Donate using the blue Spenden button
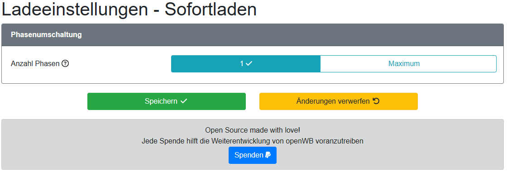507x177 pixels. tap(253, 155)
